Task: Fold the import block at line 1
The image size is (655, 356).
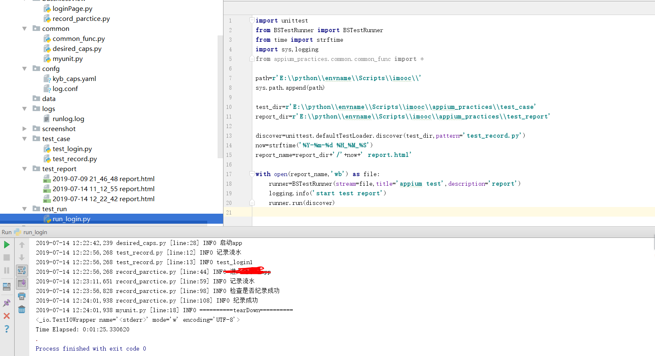Action: 252,20
